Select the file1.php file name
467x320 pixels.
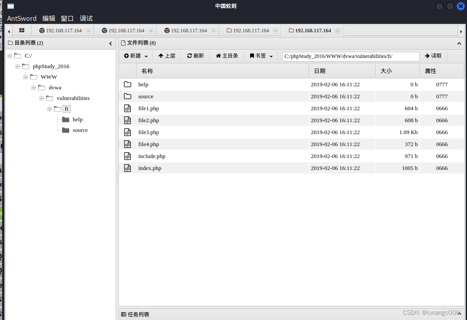click(149, 108)
